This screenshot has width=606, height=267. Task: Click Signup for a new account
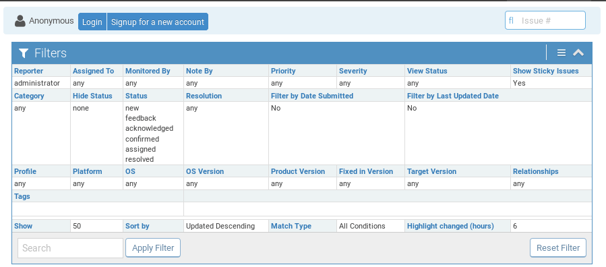click(x=158, y=22)
